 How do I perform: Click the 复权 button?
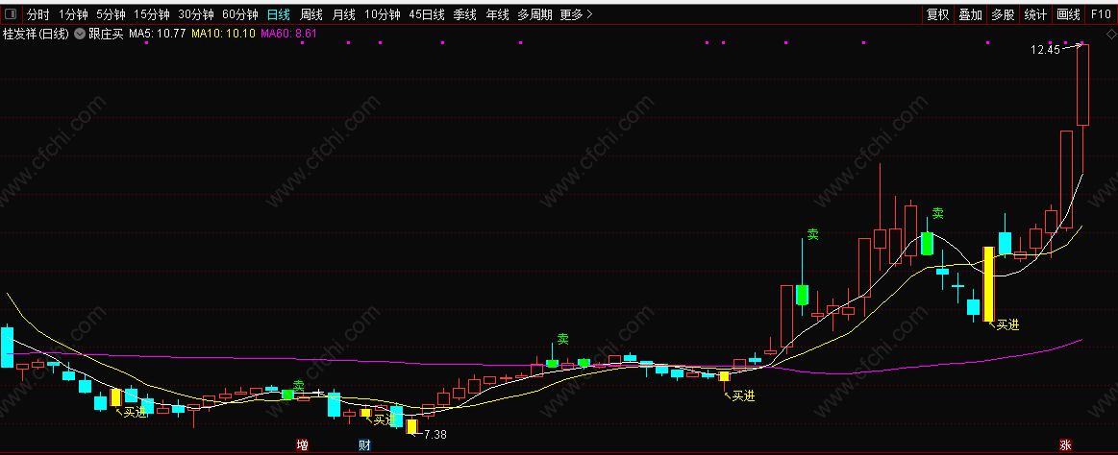click(937, 14)
